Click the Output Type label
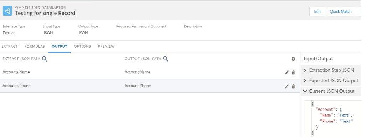 (x=88, y=26)
